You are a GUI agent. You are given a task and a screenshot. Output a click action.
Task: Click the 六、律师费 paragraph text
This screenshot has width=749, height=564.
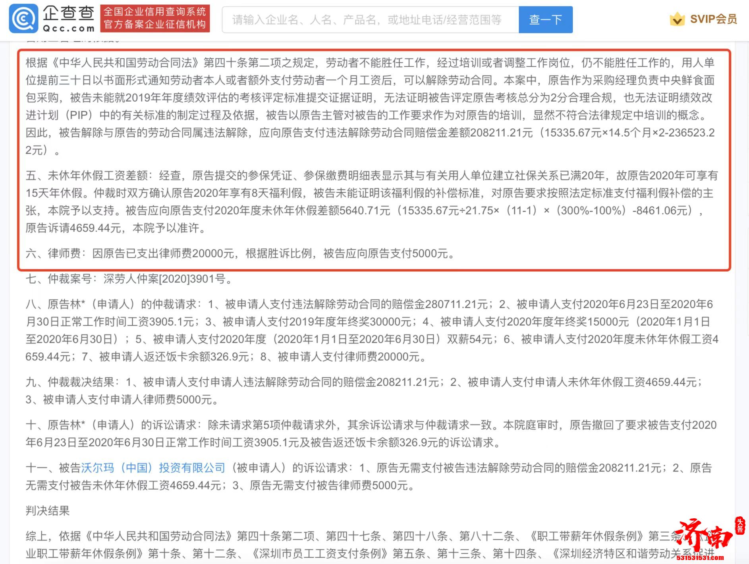click(x=238, y=253)
